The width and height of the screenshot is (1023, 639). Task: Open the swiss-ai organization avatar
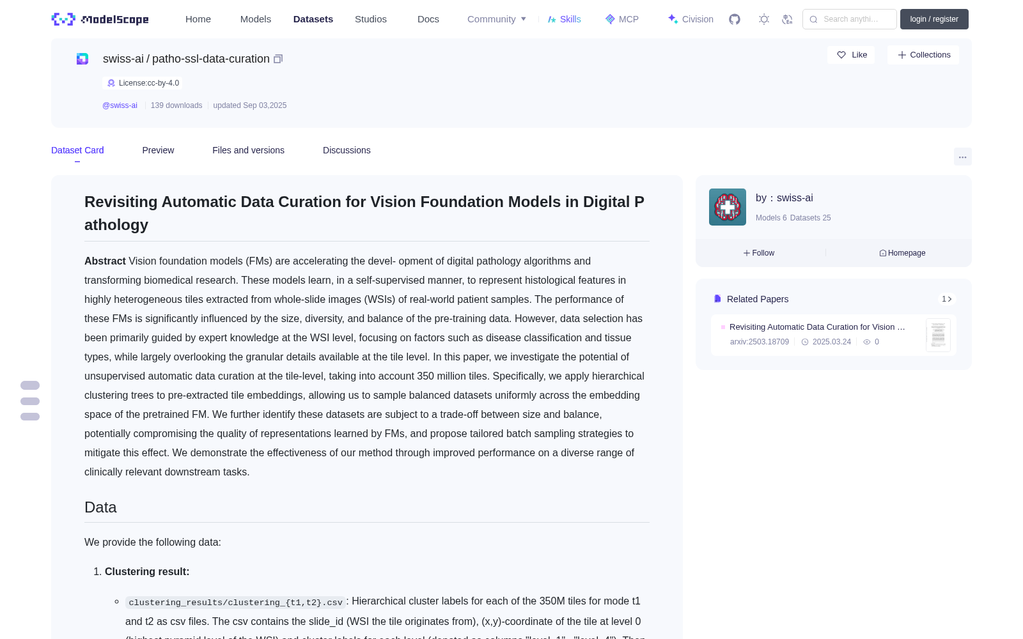728,207
